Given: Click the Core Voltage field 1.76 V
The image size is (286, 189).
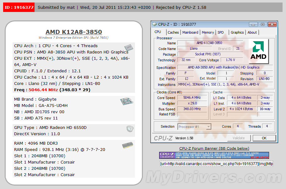Looking at the screenshot, I should 232,60.
